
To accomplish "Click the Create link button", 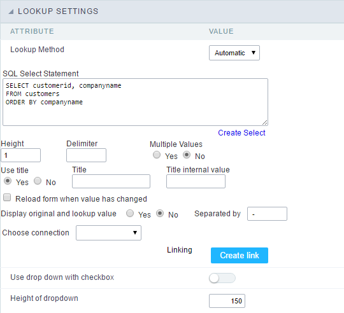I will [x=240, y=255].
